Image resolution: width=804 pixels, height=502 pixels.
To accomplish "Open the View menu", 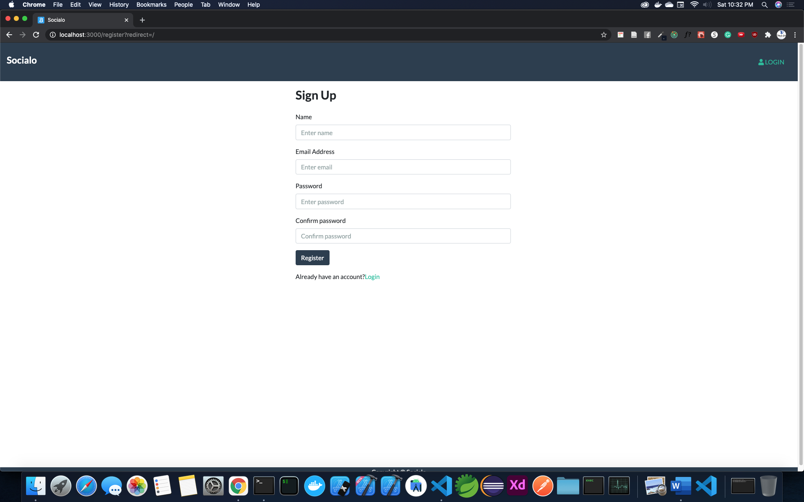I will click(95, 5).
